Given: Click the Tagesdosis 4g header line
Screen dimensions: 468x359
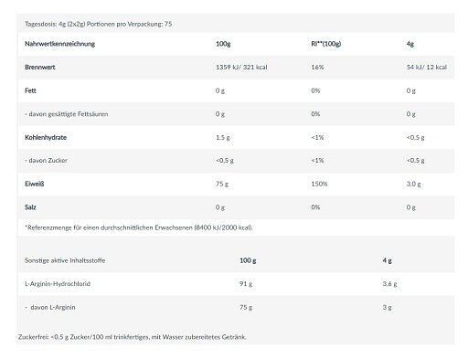Looking at the screenshot, I should 99,24.
